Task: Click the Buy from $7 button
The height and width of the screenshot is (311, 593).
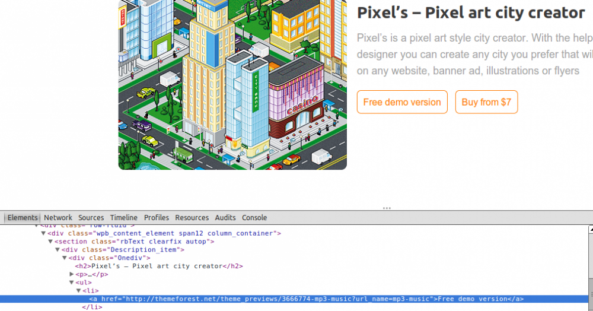Action: click(486, 102)
